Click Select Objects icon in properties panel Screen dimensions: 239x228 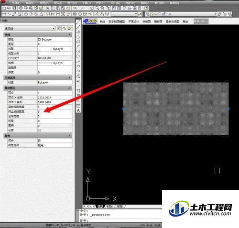click(64, 28)
